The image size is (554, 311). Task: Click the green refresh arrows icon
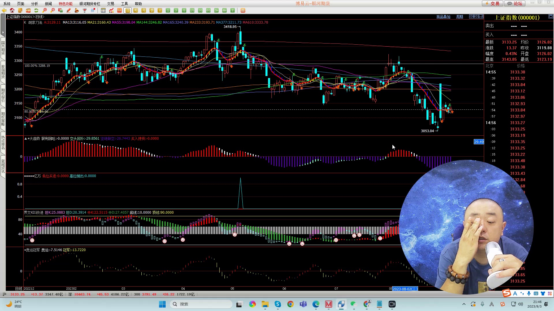click(x=36, y=10)
